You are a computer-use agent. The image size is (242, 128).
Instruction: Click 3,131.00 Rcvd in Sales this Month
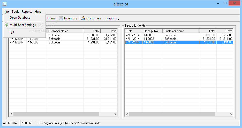click(227, 42)
